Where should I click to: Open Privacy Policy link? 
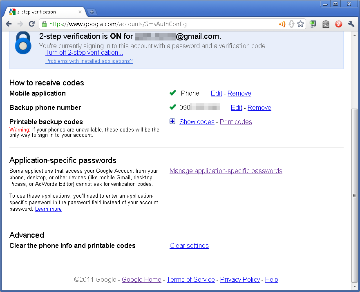click(x=240, y=280)
